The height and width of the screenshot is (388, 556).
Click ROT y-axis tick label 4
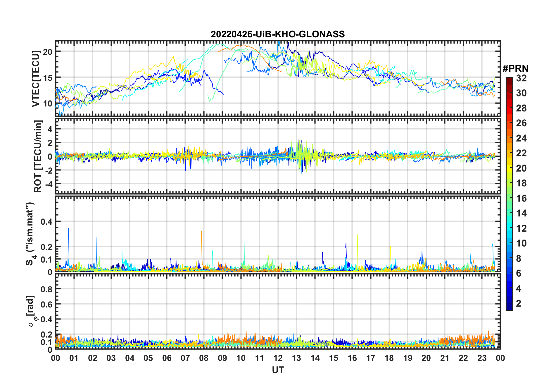pos(50,129)
